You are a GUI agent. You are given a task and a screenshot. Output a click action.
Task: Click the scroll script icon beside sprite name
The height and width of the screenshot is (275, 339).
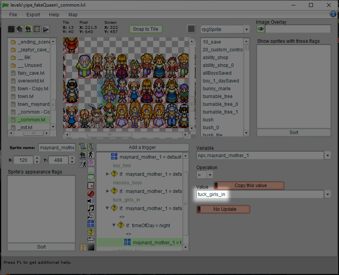pyautogui.click(x=83, y=147)
